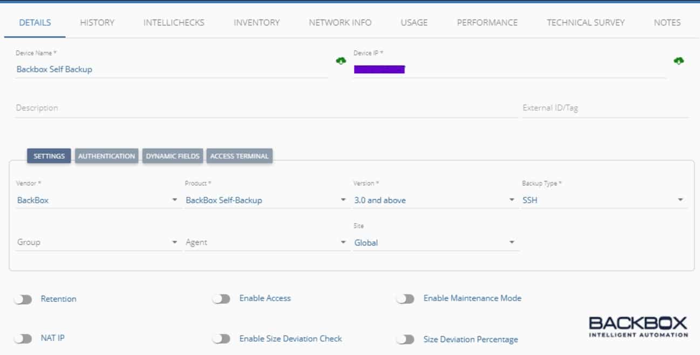Image resolution: width=700 pixels, height=355 pixels.
Task: Open the Site dropdown showing Global
Action: click(x=436, y=243)
